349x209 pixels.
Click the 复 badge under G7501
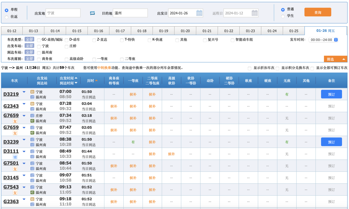pos(15,169)
